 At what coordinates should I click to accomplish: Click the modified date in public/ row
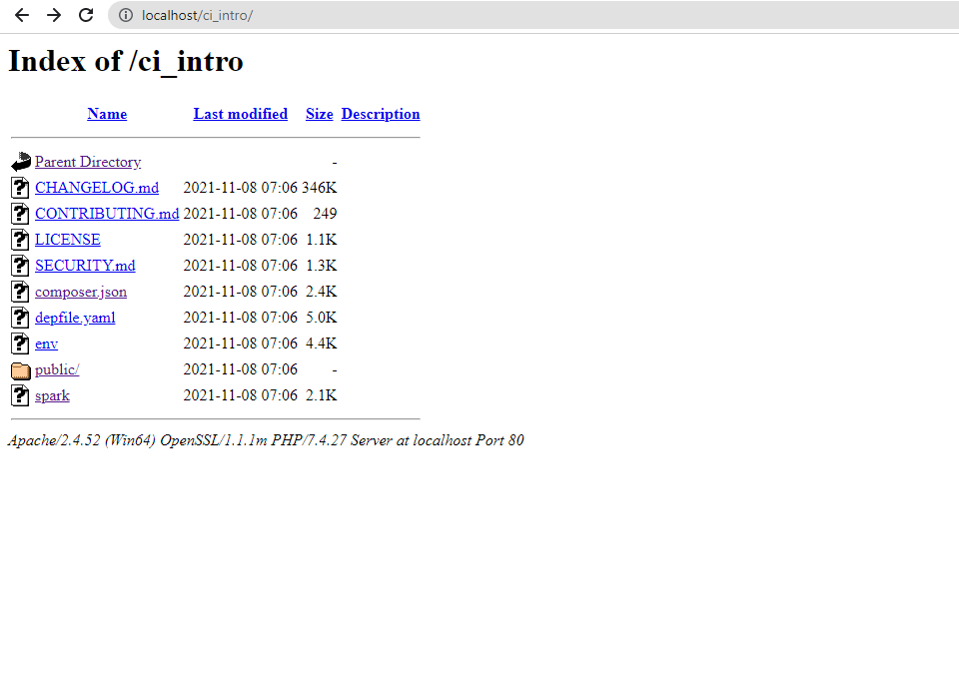(241, 369)
